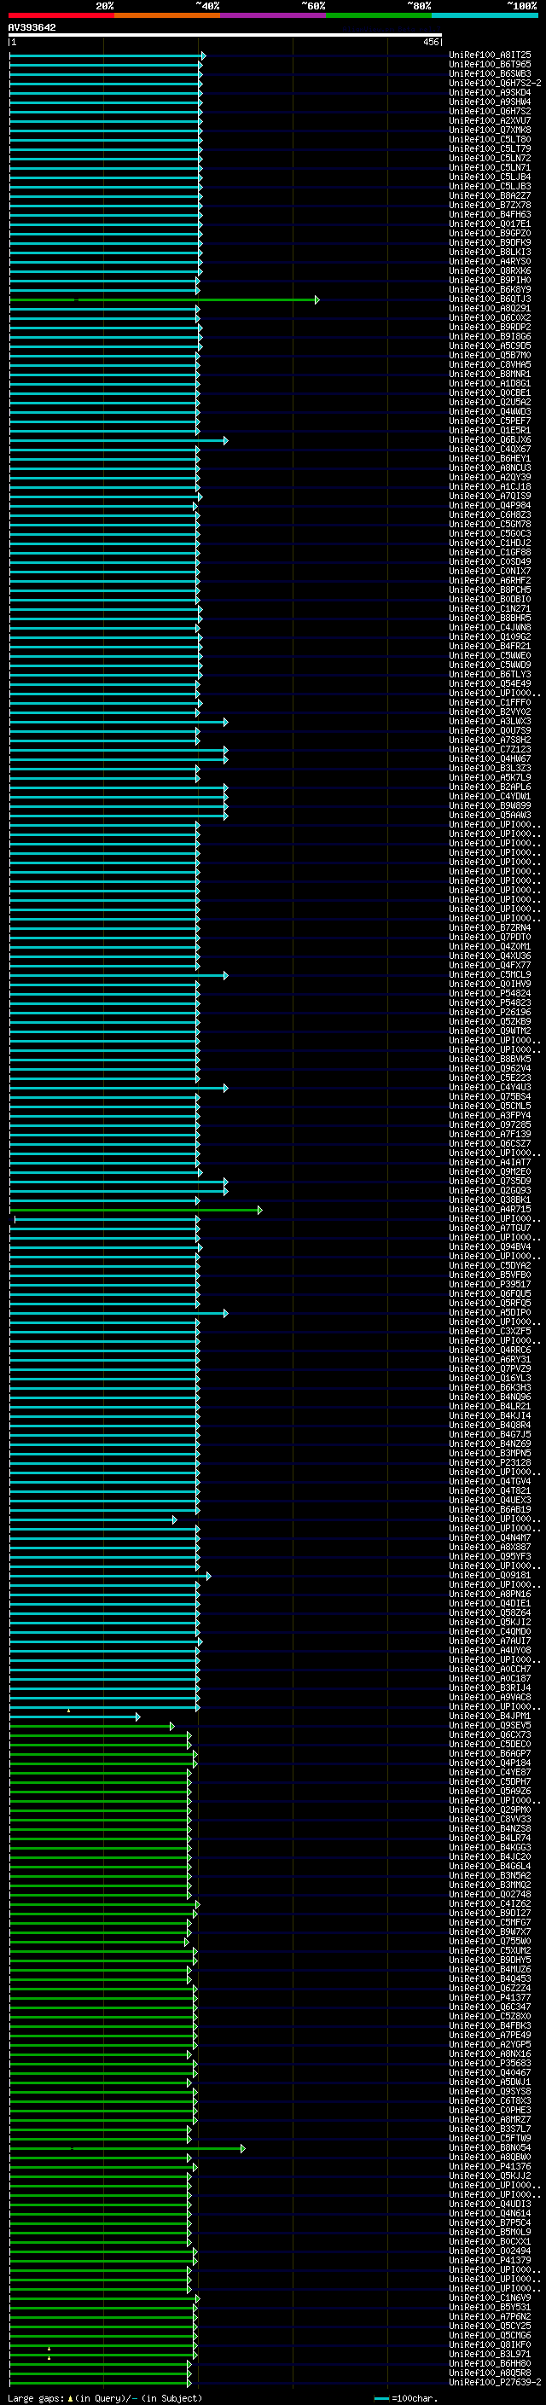Select the UniRef100_C5PEF7 label
Viewport: 546px width, 2405px height.
point(490,420)
